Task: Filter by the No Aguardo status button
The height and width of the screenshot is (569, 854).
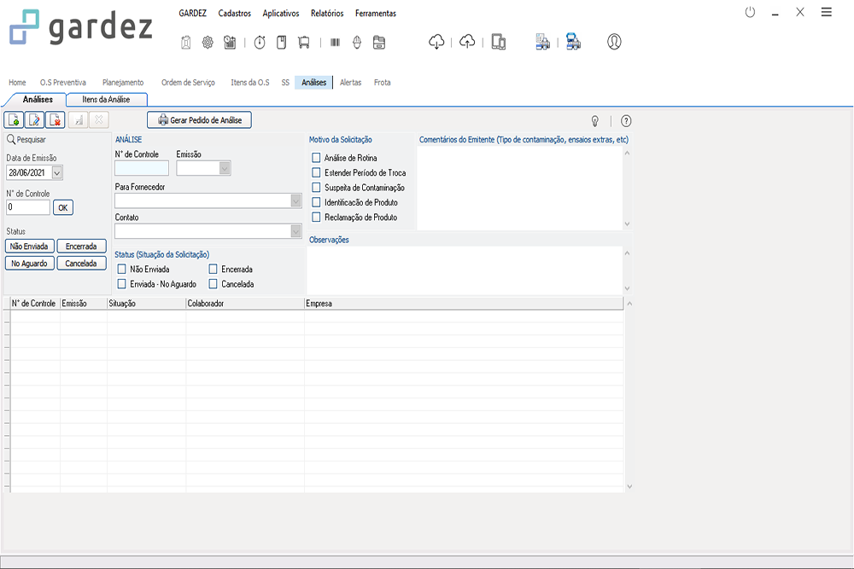Action: (29, 264)
